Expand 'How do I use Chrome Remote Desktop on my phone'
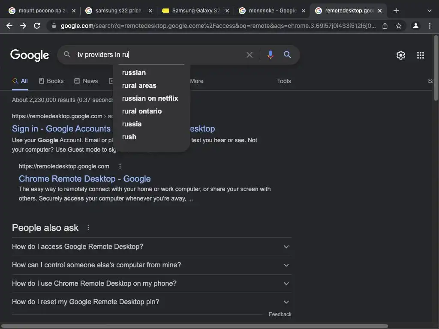This screenshot has height=329, width=439. point(151,284)
